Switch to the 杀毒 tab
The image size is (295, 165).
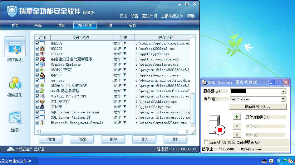38,25
